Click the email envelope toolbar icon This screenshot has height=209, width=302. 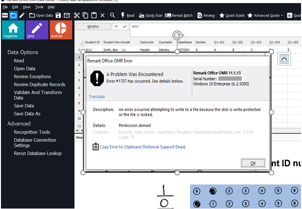[x=67, y=15]
